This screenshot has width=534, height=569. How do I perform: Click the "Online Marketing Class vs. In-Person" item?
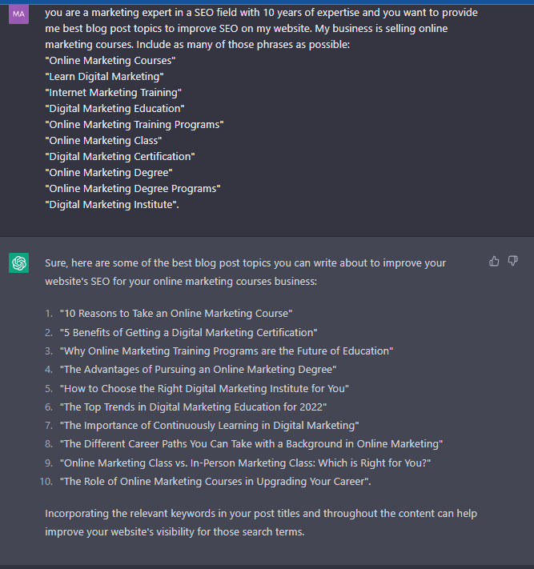tap(245, 463)
